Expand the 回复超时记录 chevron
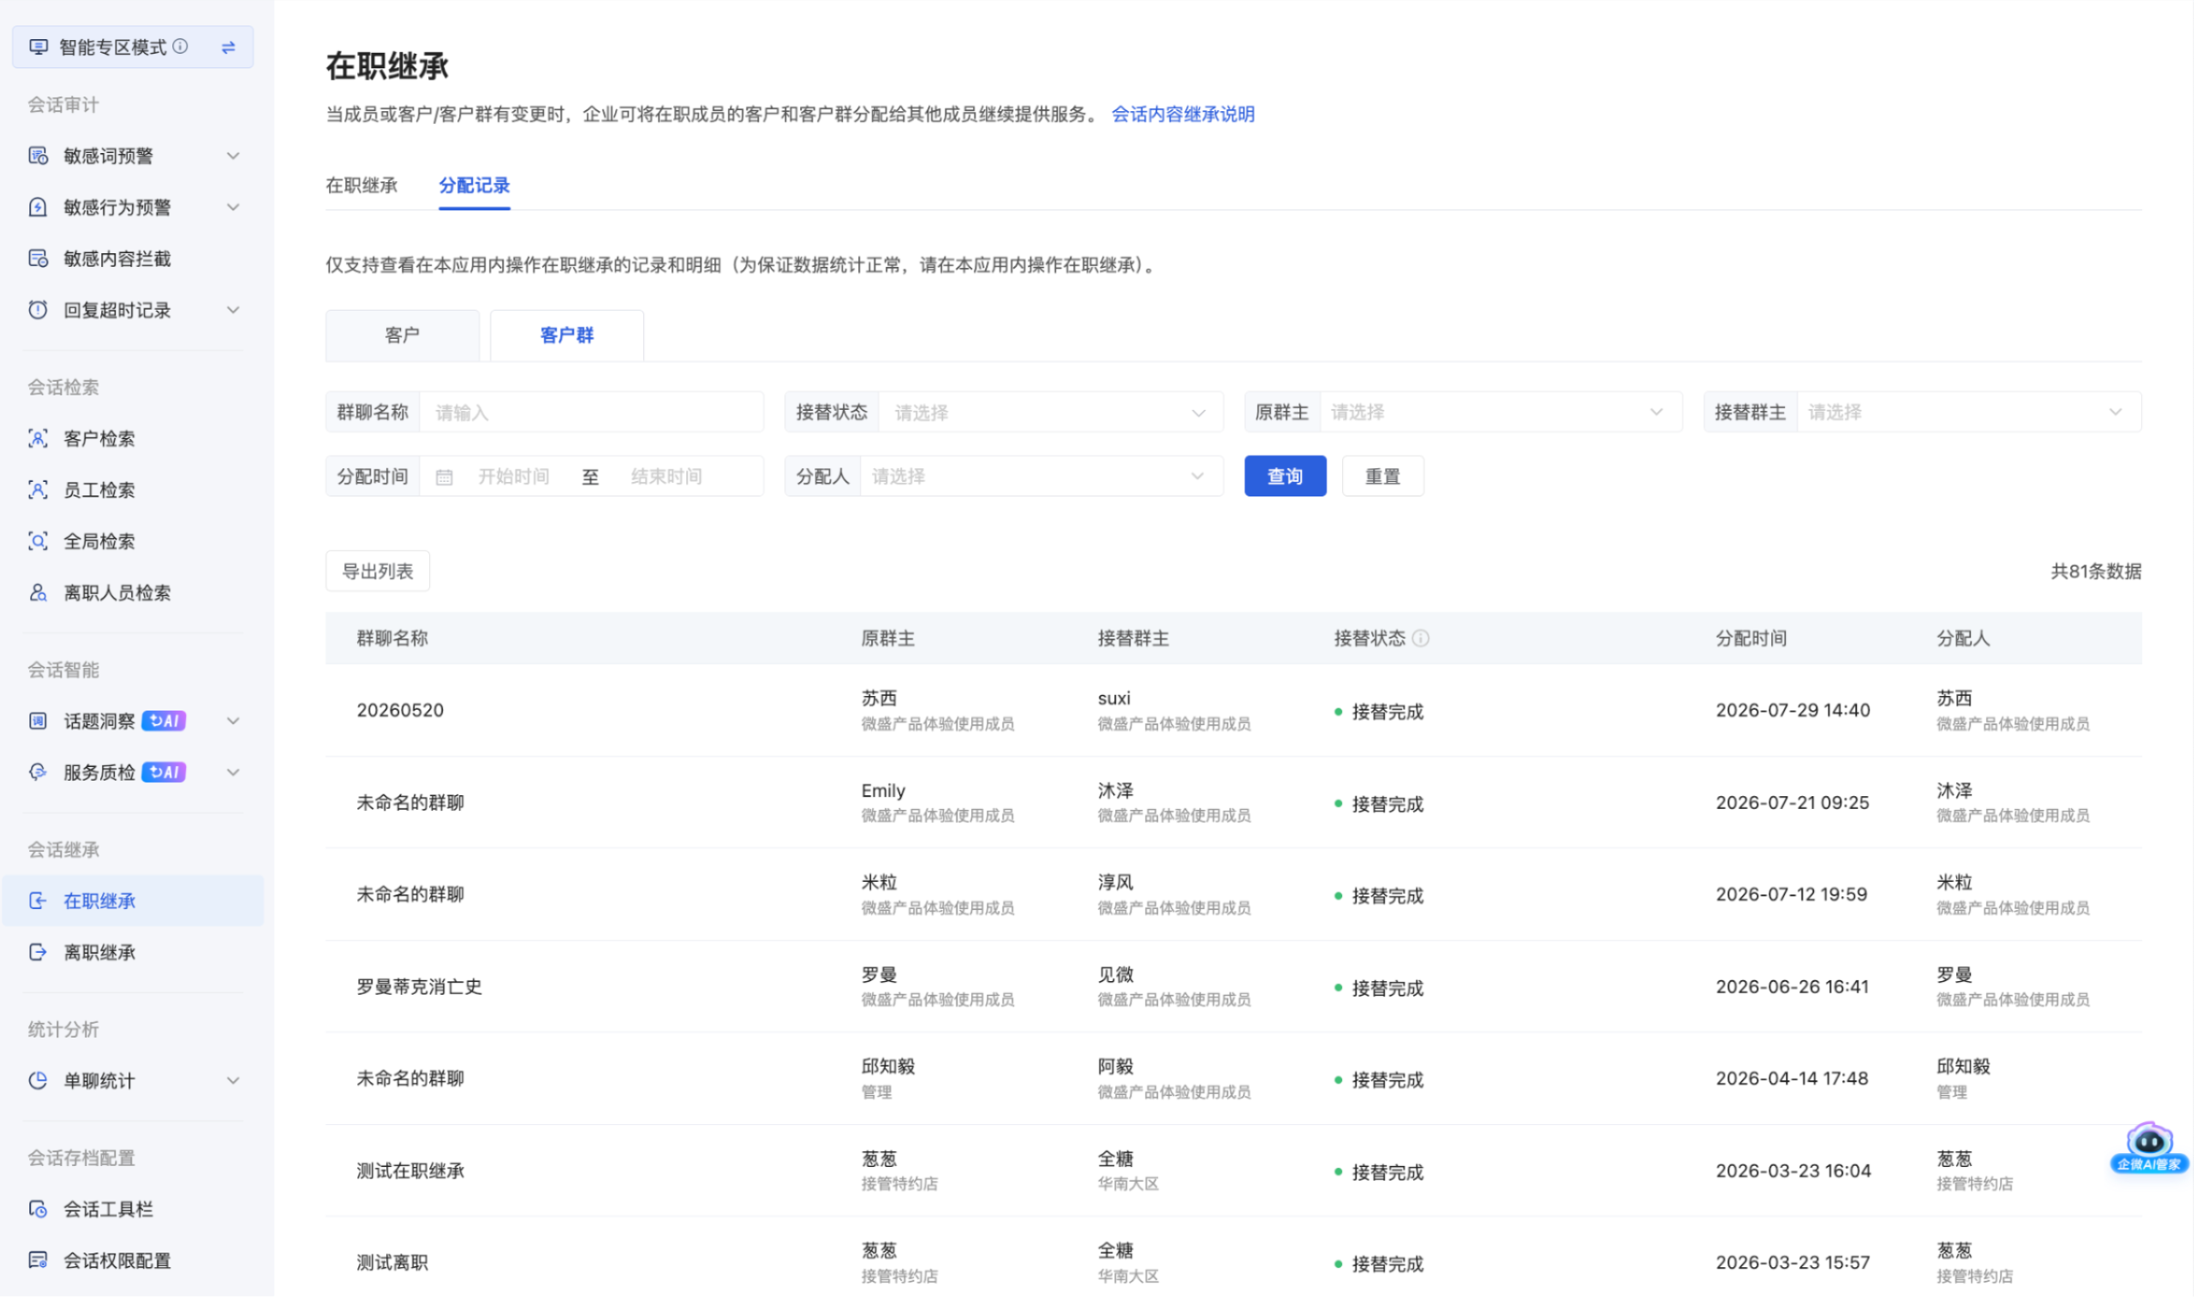 233,310
